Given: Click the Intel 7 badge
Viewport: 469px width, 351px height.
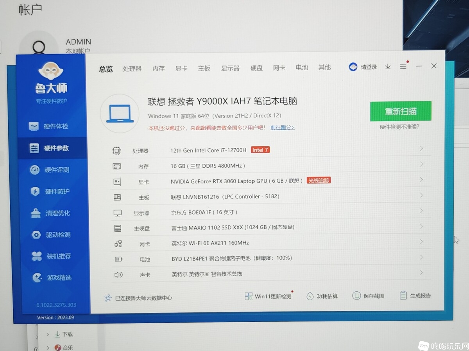Looking at the screenshot, I should [260, 150].
